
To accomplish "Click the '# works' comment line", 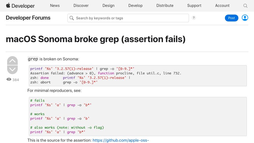I will tap(37, 114).
